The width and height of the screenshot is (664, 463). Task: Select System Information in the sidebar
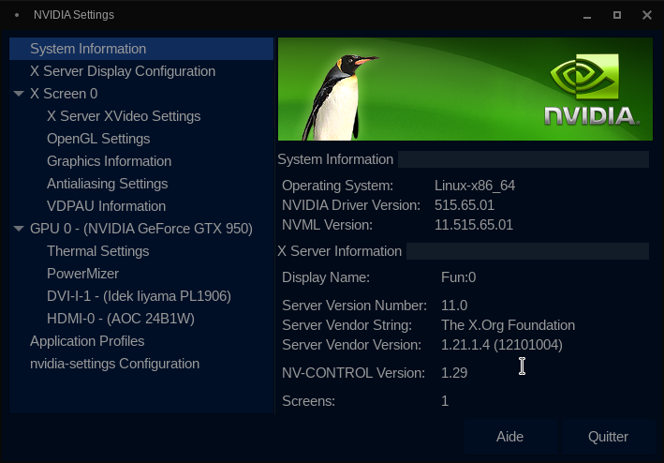click(x=141, y=49)
